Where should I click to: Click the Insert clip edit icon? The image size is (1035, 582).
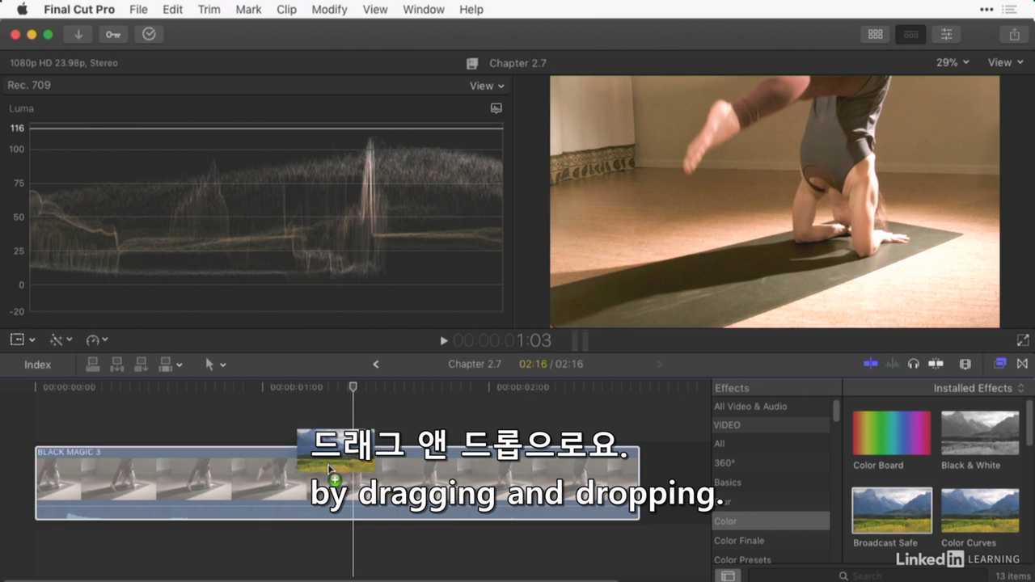116,365
